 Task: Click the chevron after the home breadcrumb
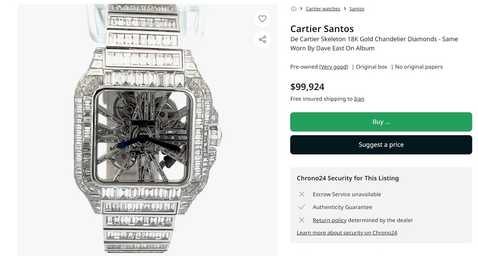coord(301,9)
